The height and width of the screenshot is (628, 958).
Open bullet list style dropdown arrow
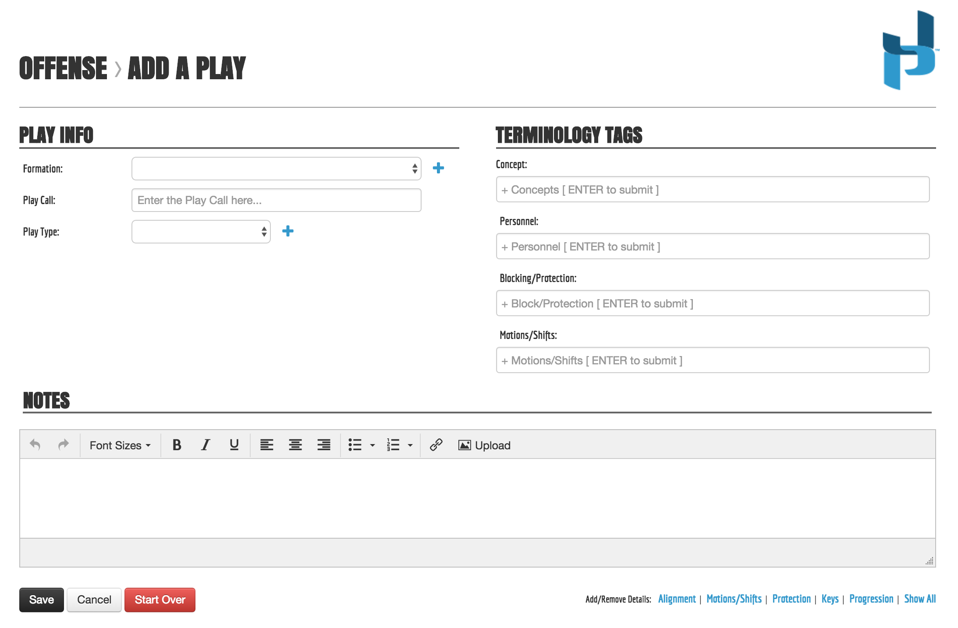373,445
